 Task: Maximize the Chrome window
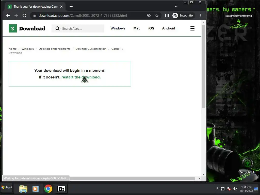pyautogui.click(x=191, y=3)
